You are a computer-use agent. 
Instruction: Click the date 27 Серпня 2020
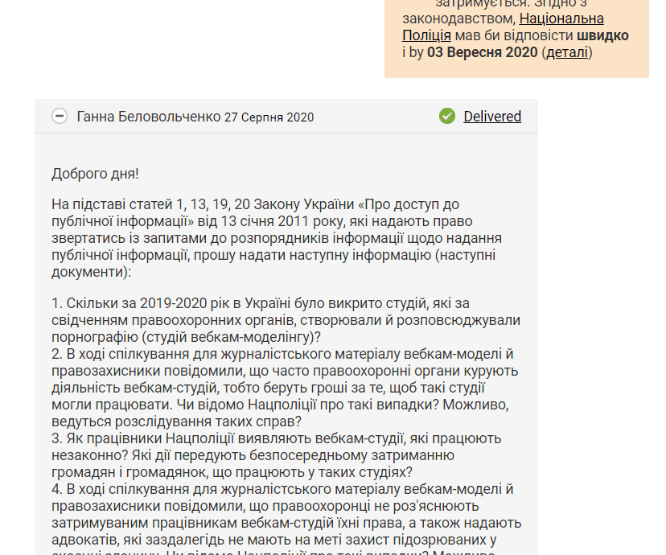(269, 117)
